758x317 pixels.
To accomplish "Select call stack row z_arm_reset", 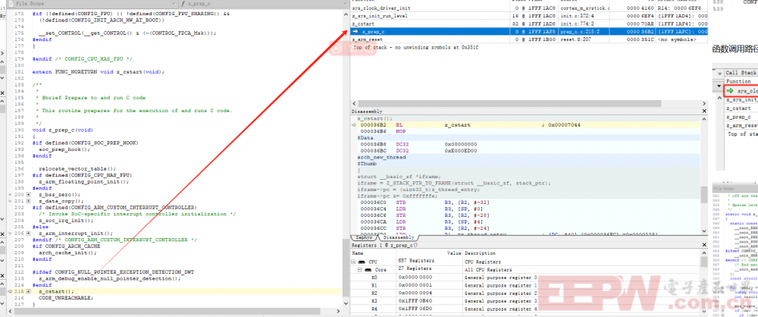I will 529,39.
